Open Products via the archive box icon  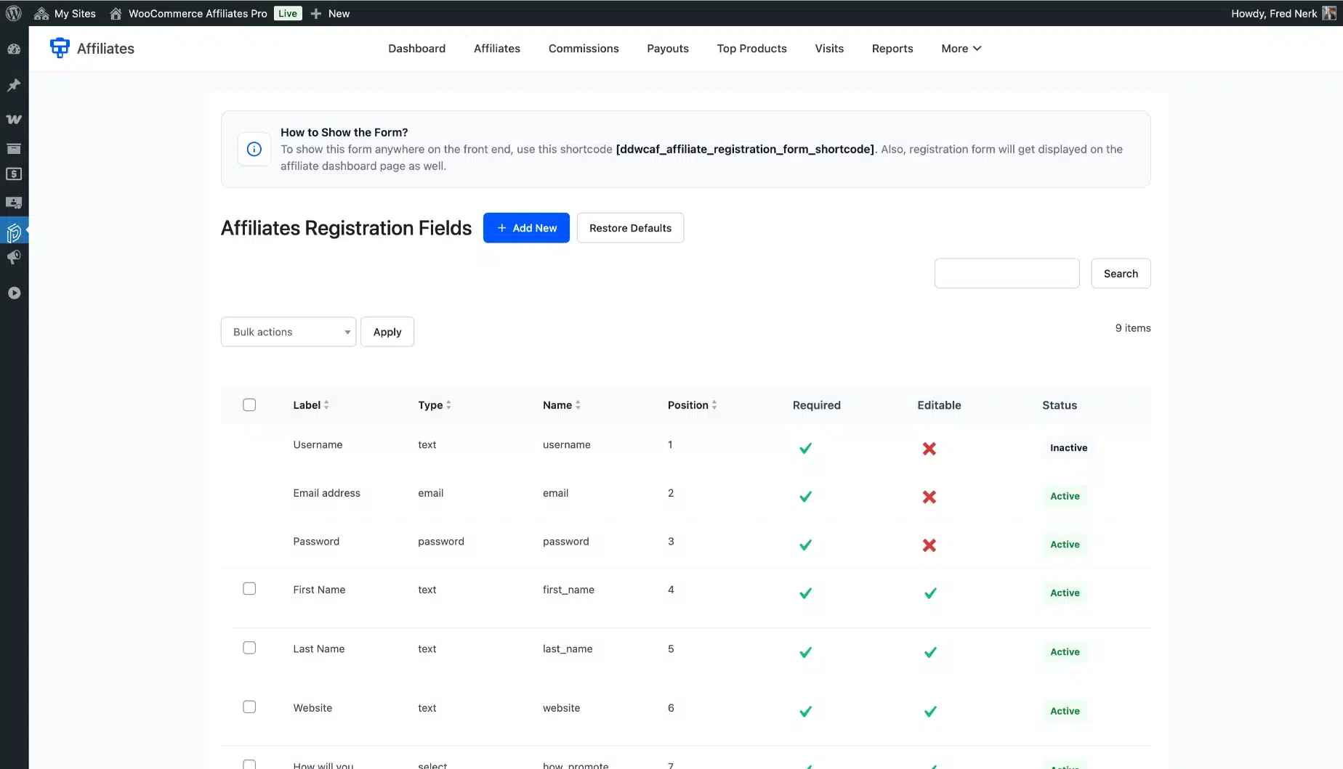(x=14, y=148)
